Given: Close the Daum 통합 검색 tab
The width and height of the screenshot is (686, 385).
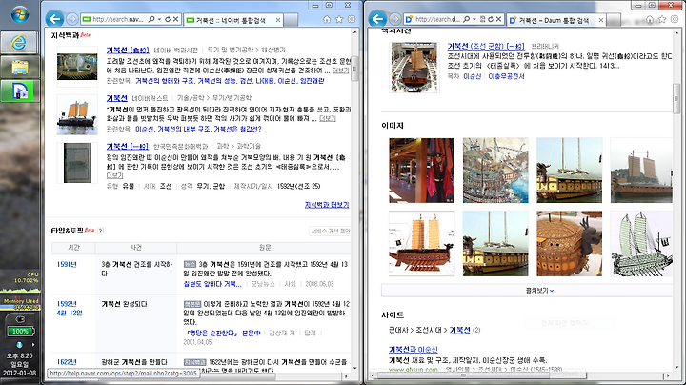Looking at the screenshot, I should click(601, 20).
